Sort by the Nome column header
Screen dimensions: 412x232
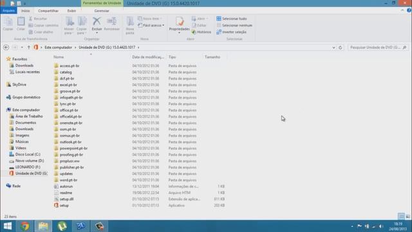59,57
